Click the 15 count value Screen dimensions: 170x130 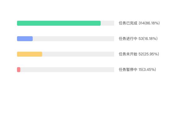tap(140, 70)
